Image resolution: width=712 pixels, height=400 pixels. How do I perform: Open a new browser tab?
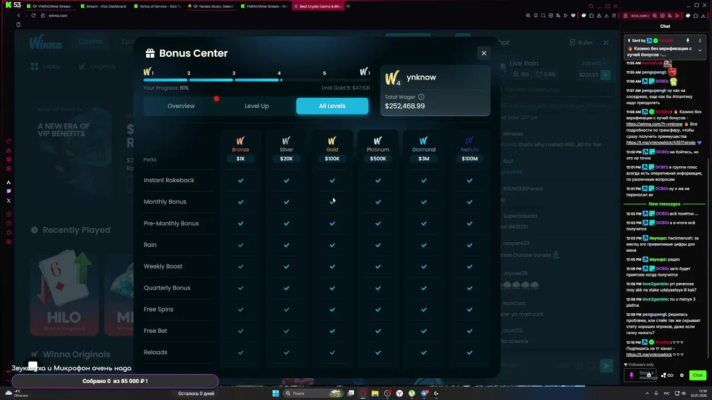348,6
